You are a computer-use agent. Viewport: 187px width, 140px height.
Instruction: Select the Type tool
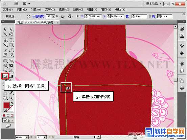click(x=11, y=40)
